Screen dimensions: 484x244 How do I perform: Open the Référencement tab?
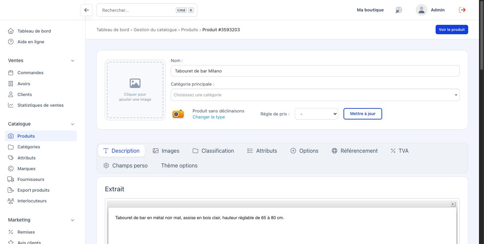pyautogui.click(x=355, y=151)
